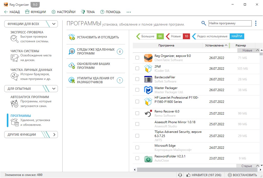263x178 pixels.
Task: Open the Настройки menu
Action: pos(63,12)
